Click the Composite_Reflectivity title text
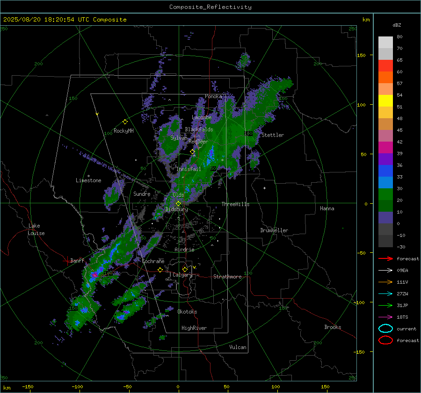 (210, 7)
